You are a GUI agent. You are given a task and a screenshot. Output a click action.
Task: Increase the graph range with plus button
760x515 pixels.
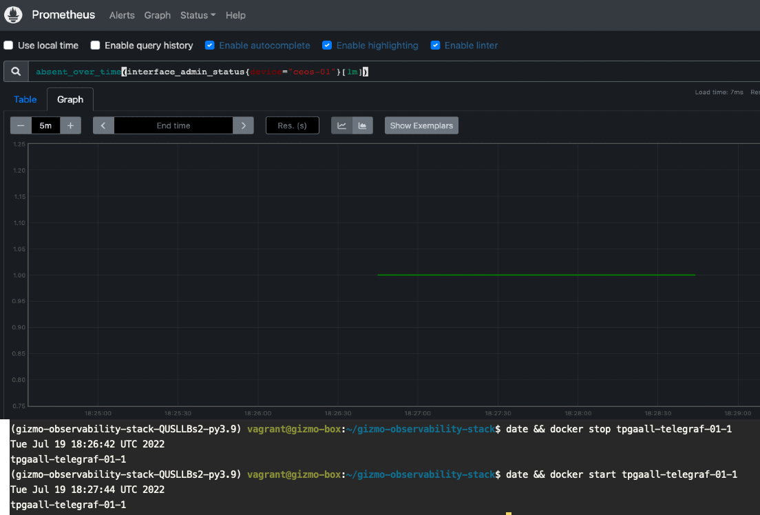click(70, 125)
